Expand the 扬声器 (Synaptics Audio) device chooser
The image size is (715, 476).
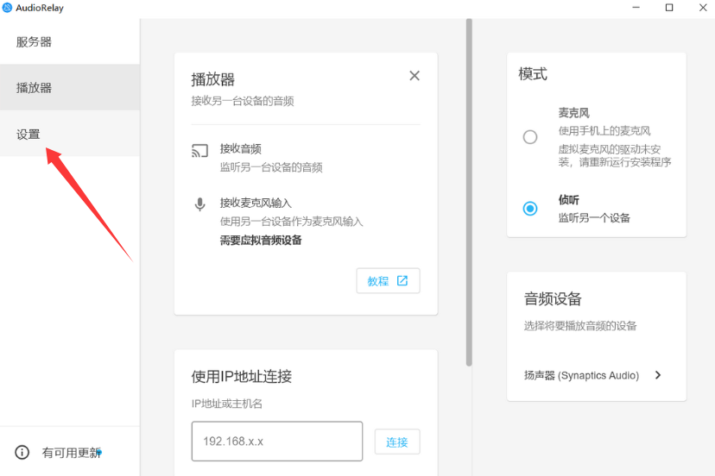point(592,375)
